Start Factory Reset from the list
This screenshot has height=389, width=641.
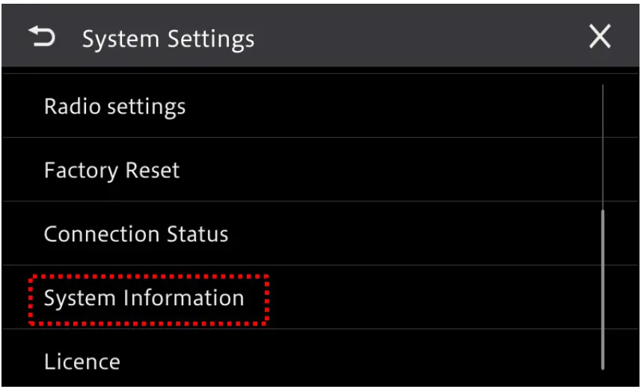point(111,171)
